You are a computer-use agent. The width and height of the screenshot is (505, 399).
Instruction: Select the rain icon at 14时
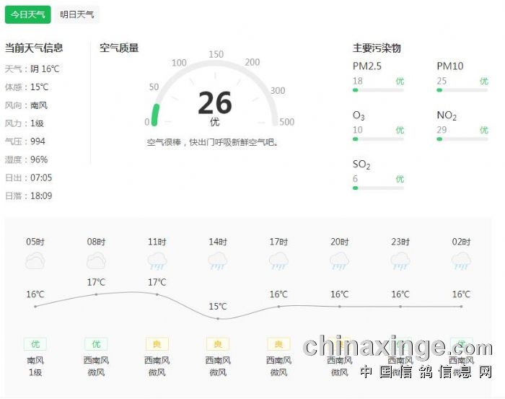[x=218, y=261]
